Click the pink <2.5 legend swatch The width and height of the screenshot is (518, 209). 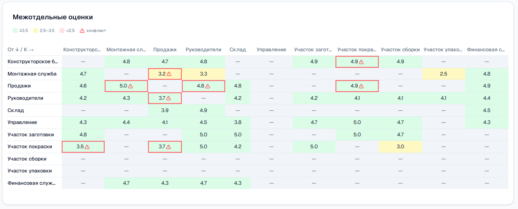click(x=62, y=31)
